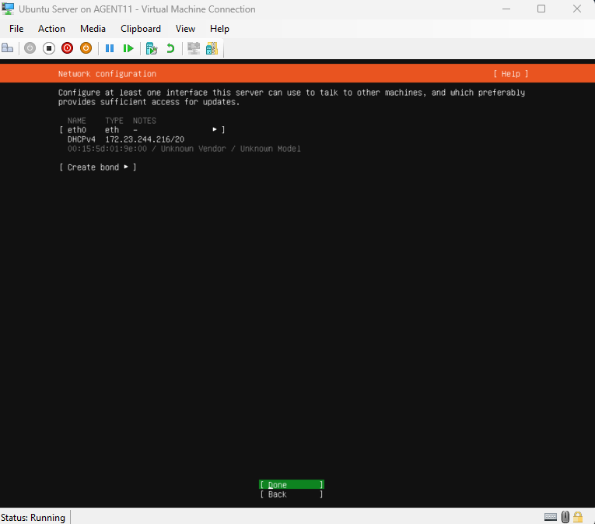This screenshot has width=595, height=524.
Task: Expand the Create bond option
Action: 97,167
